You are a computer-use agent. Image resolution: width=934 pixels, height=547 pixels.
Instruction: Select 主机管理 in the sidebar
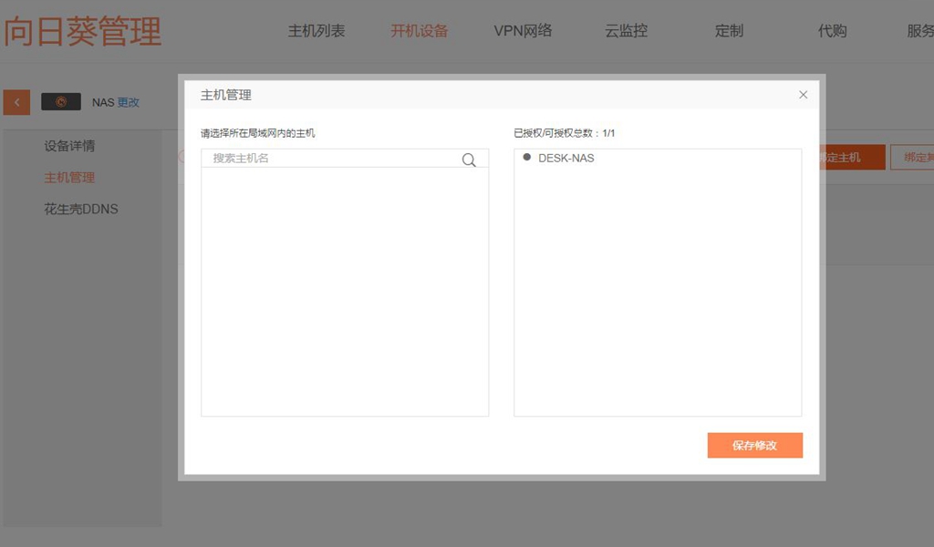click(68, 177)
